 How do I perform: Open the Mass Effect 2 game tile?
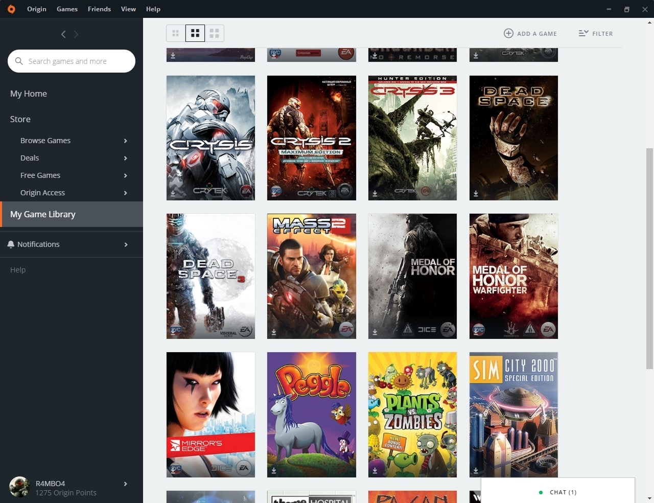[312, 276]
